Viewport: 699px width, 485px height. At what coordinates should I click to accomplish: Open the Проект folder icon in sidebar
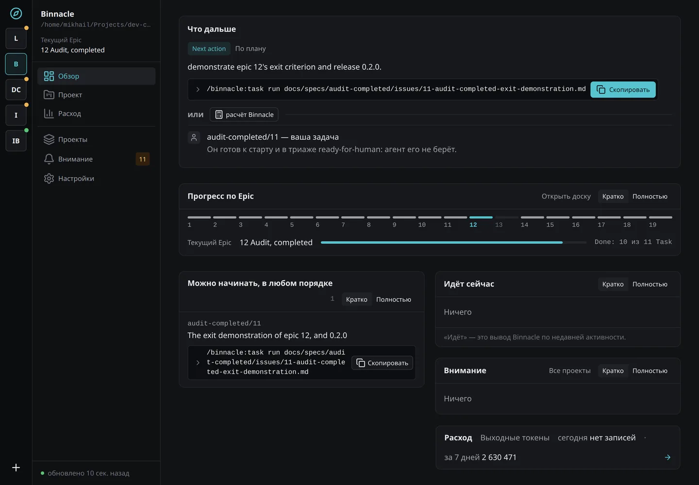pyautogui.click(x=49, y=95)
